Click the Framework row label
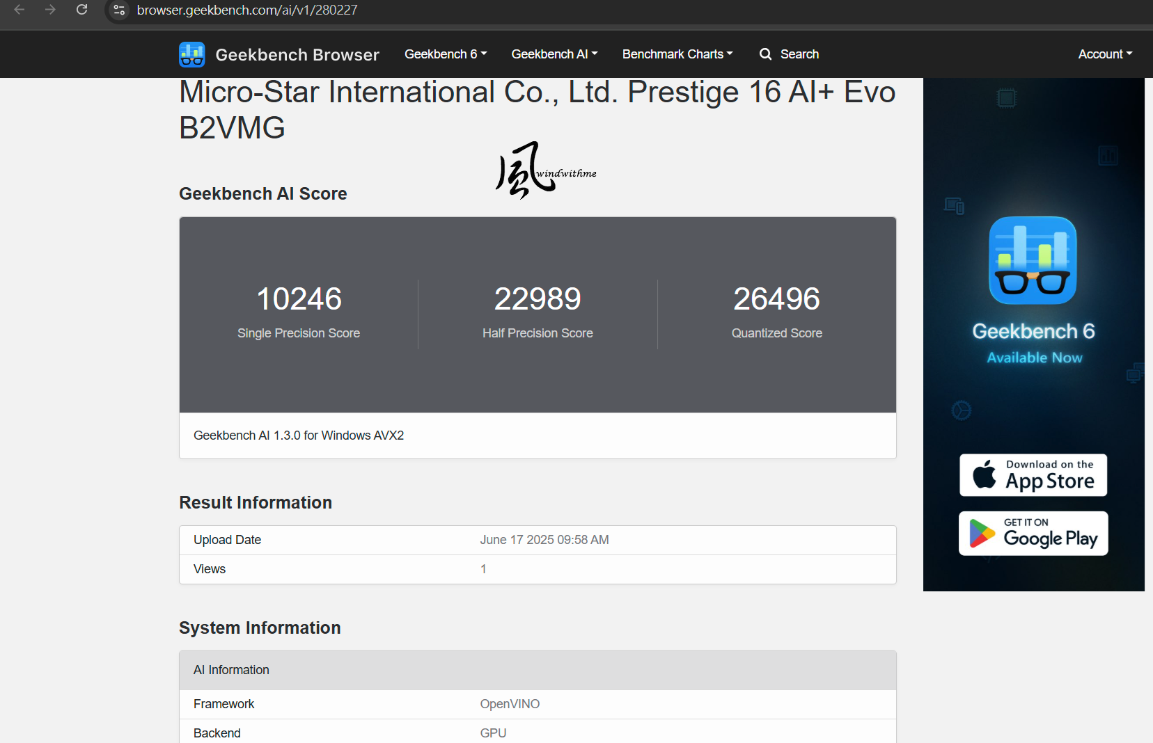 [x=223, y=704]
